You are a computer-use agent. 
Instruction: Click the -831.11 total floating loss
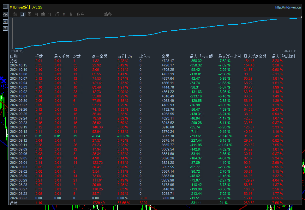pyautogui.click(x=196, y=203)
